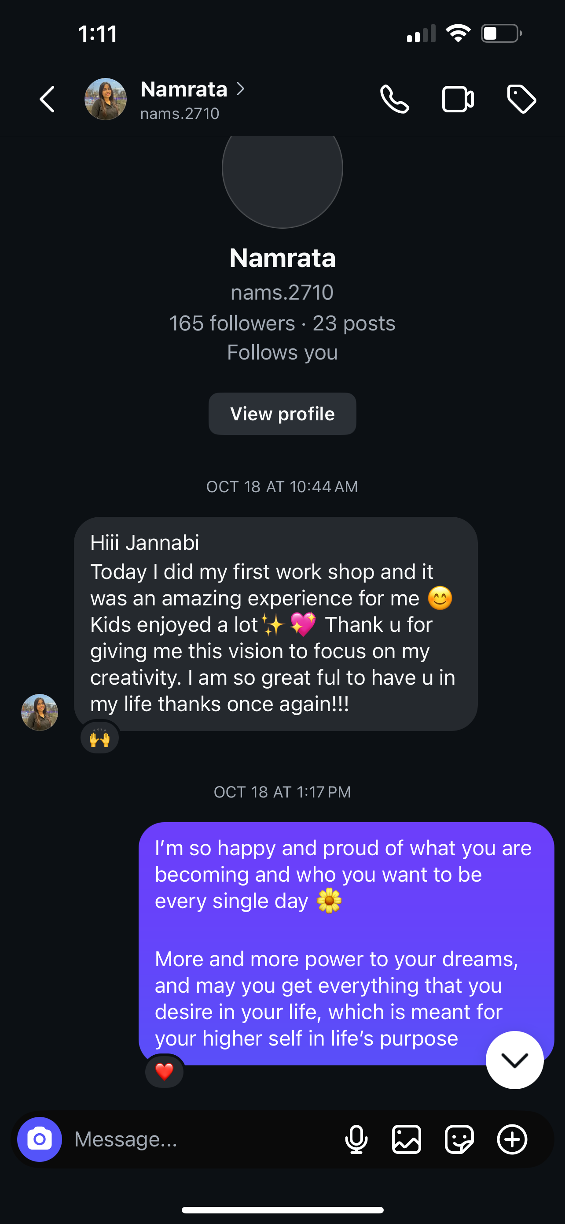Tap the tag label icon in header
This screenshot has height=1224, width=565.
tap(521, 99)
